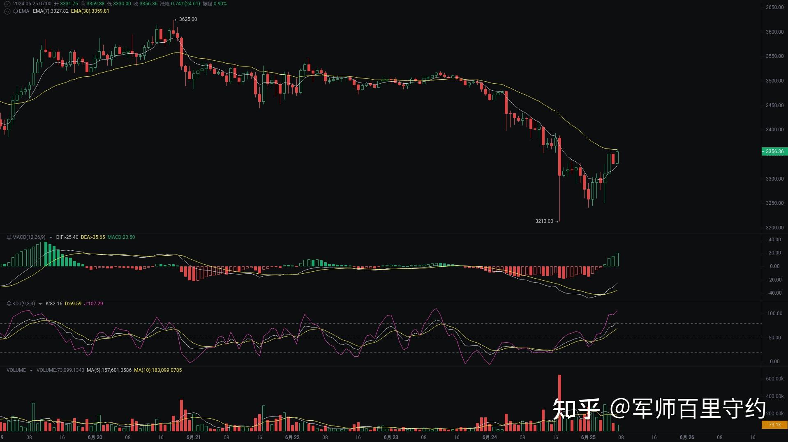Click the DEA:-35.65 reading
788x442 pixels.
click(x=93, y=237)
